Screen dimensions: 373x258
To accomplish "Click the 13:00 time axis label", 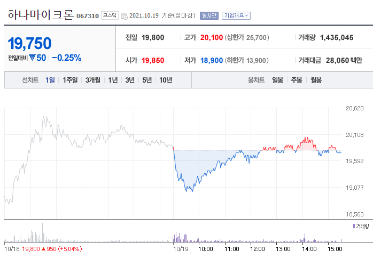I will 283,249.
